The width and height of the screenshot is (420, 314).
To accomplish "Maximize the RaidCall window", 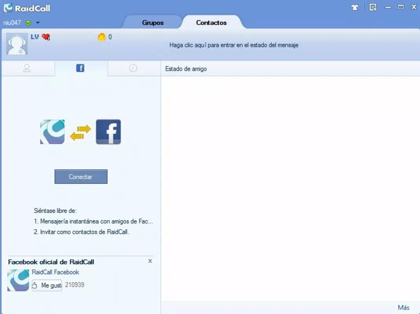I will click(401, 7).
